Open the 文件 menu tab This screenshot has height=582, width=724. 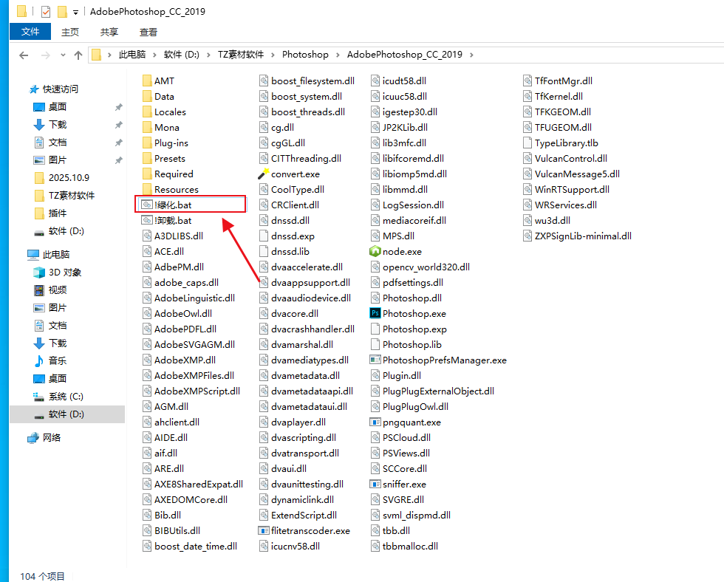[30, 32]
